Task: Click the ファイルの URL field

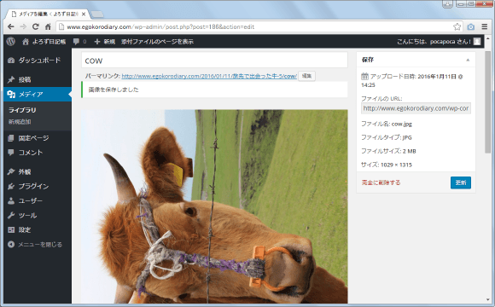Action: click(x=416, y=108)
